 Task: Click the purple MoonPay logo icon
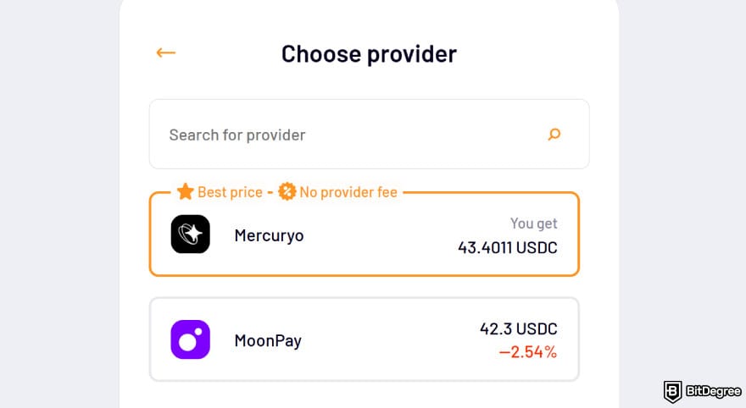(190, 340)
